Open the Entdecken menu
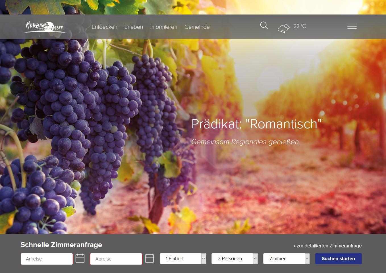The height and width of the screenshot is (273, 386). click(104, 27)
